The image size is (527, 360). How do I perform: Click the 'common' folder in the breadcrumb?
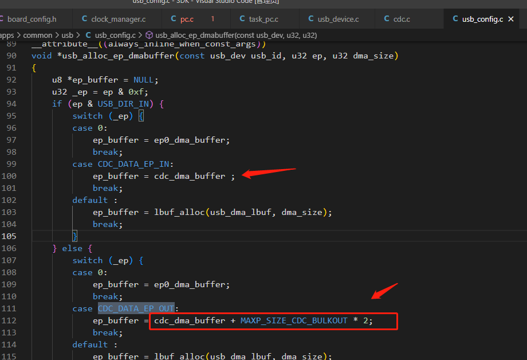38,36
